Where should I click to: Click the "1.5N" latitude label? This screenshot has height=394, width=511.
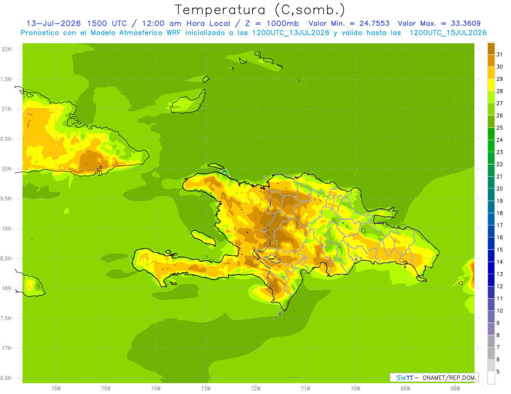point(6,79)
